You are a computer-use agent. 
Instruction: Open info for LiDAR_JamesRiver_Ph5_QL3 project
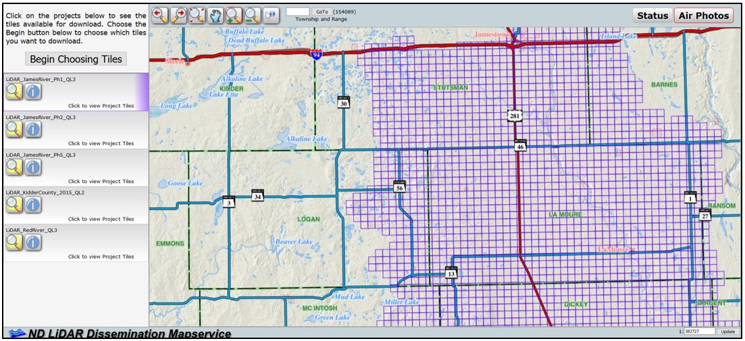point(32,168)
